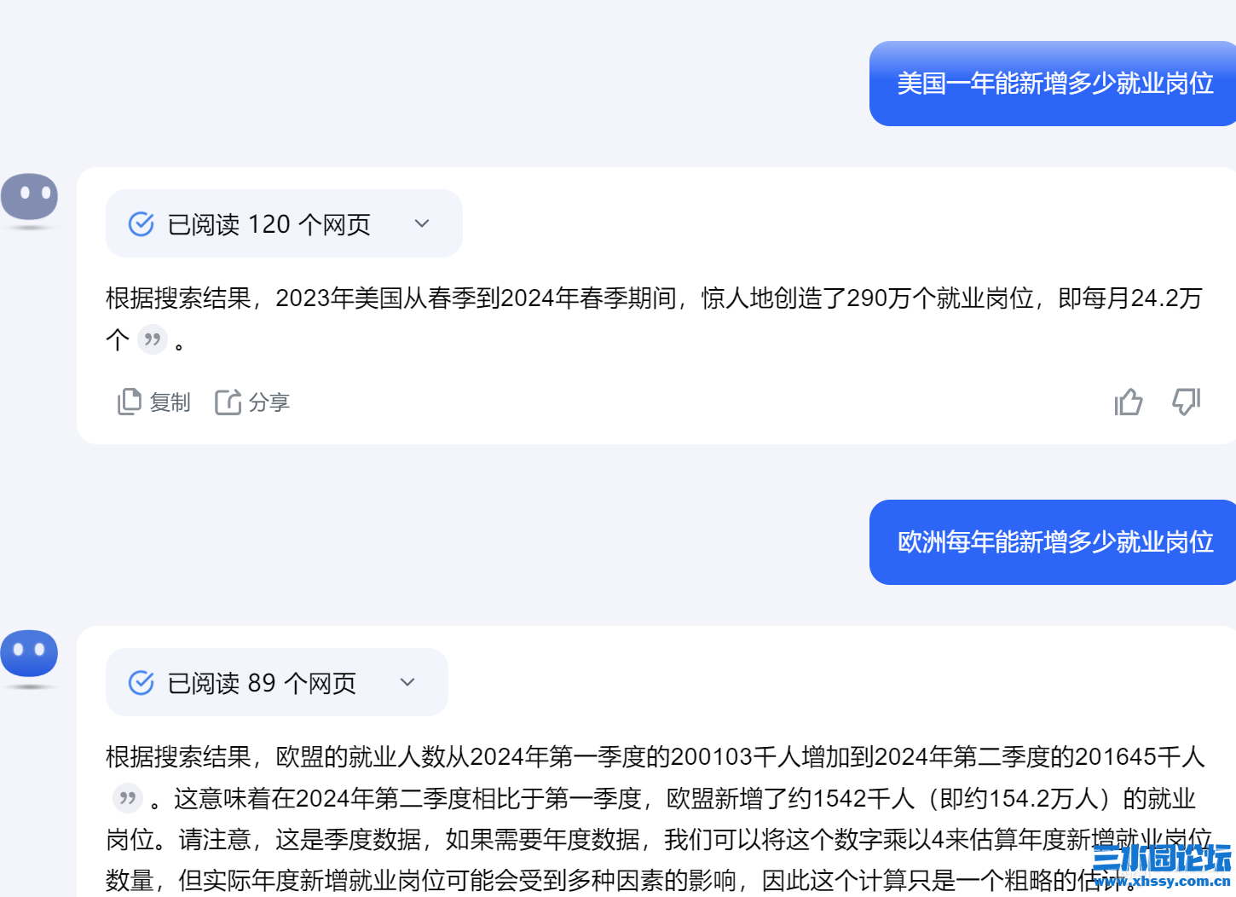Click the check-circle icon next to 已阅读 89 个网页

pyautogui.click(x=141, y=683)
